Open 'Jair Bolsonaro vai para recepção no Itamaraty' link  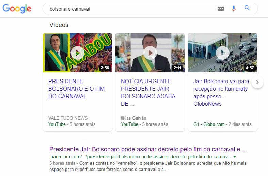point(221,92)
